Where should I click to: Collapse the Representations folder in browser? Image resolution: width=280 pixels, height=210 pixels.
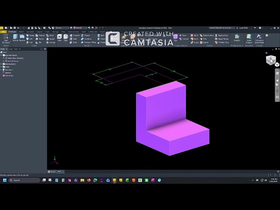[x=1, y=55]
